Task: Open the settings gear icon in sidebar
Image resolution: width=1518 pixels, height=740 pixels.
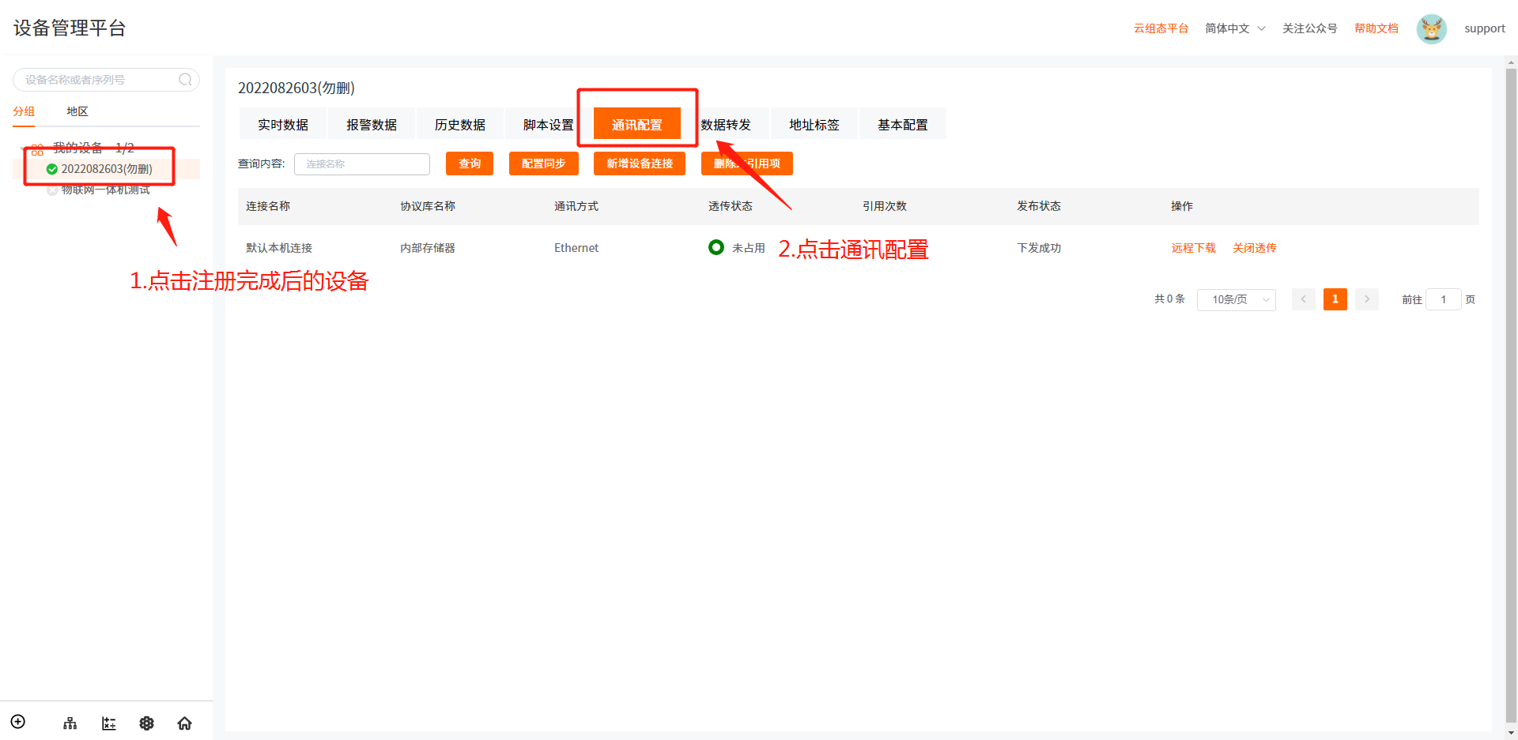Action: [146, 723]
